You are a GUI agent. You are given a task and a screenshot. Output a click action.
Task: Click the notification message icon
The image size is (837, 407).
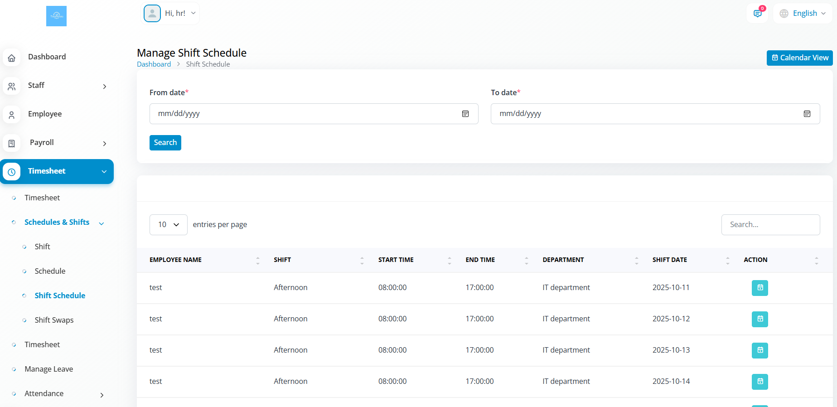coord(757,14)
